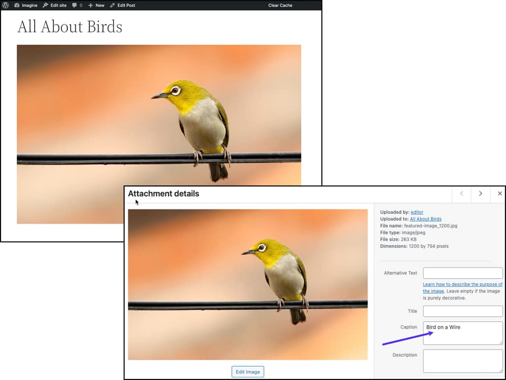The width and height of the screenshot is (506, 380).
Task: Click the Edit Image button
Action: tap(248, 371)
